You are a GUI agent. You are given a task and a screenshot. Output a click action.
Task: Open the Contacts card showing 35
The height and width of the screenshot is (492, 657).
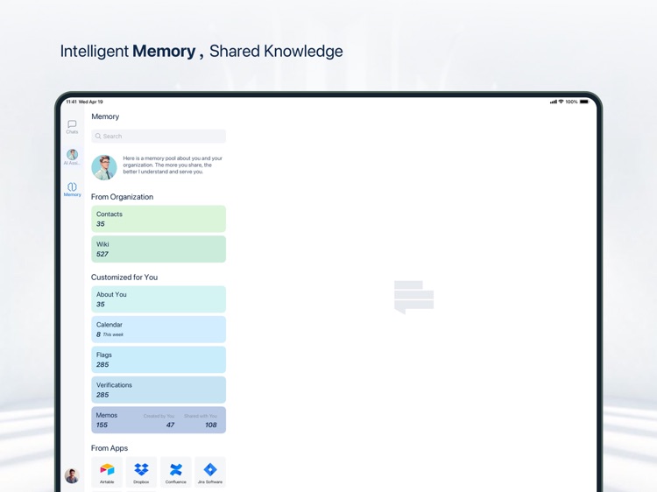click(159, 219)
